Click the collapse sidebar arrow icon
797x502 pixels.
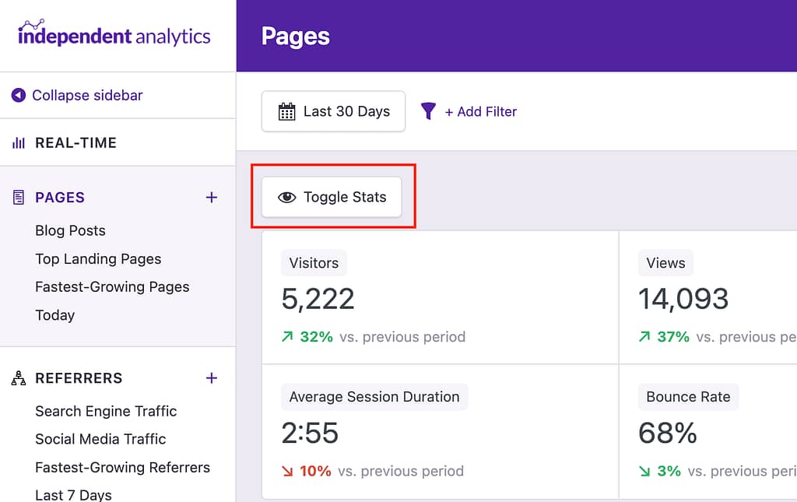[19, 96]
